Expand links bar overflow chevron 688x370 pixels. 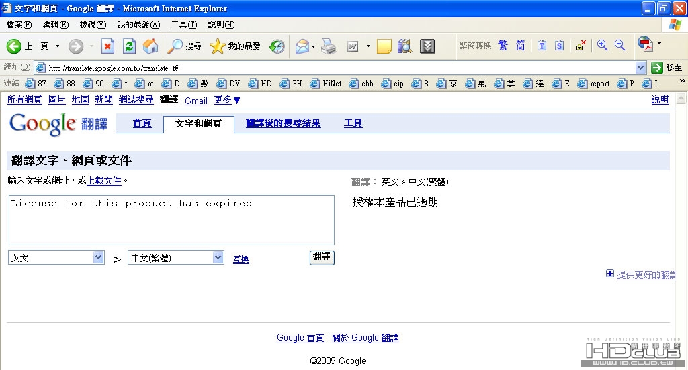tap(682, 81)
